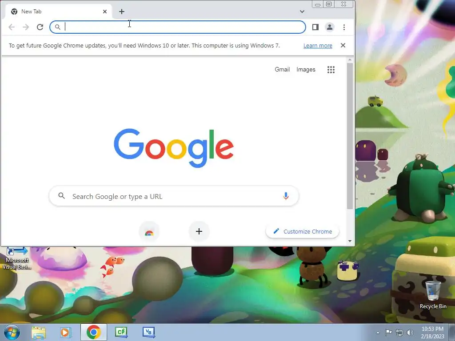The image size is (455, 341).
Task: Click the page scrollbar down arrow
Action: tap(350, 241)
